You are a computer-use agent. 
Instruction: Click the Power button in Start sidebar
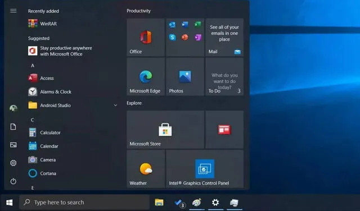click(13, 181)
